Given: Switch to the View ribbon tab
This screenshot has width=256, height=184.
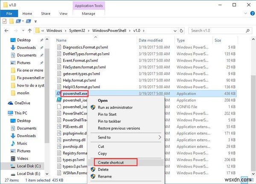Looking at the screenshot, I should pos(63,14).
